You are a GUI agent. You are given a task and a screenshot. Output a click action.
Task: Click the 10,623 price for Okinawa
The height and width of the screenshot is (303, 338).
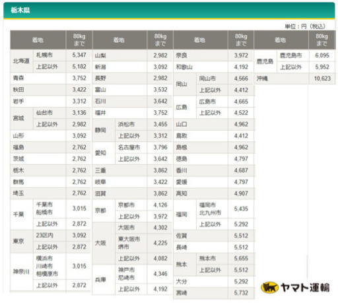tap(322, 79)
